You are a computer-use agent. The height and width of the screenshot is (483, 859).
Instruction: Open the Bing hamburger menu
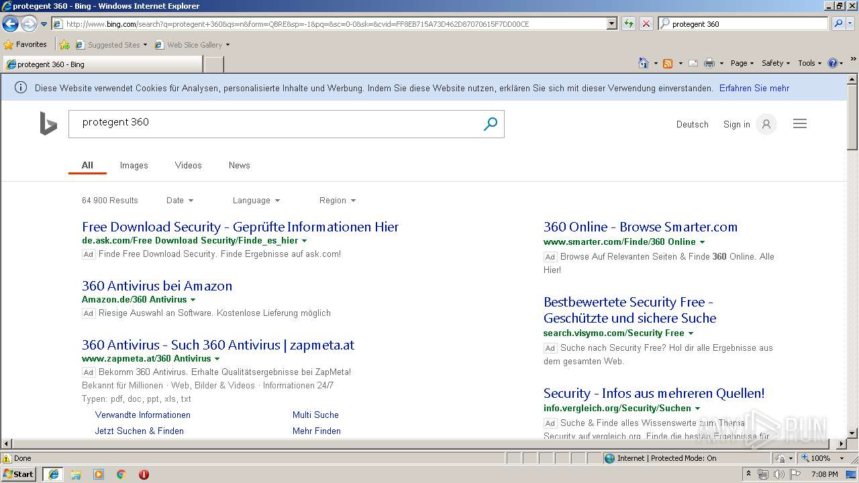pos(800,124)
